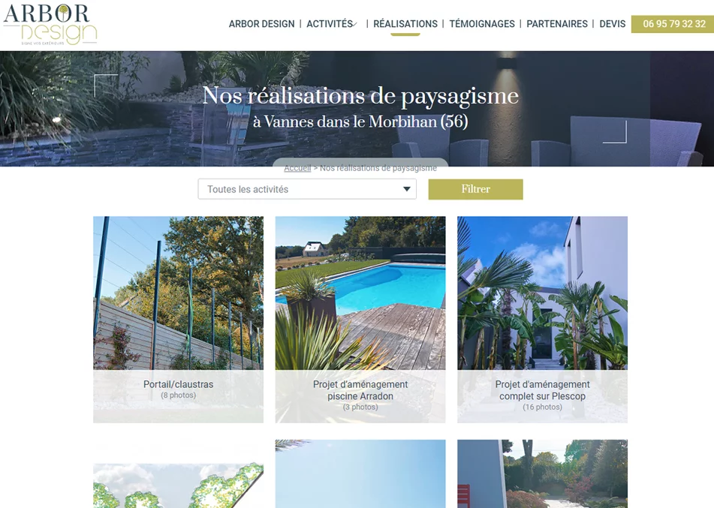Viewport: 714px width, 508px height.
Task: Open the Toutes les activités dropdown
Action: (x=307, y=189)
